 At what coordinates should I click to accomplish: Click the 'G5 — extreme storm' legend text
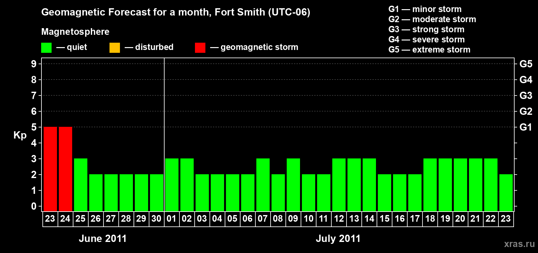click(x=429, y=50)
